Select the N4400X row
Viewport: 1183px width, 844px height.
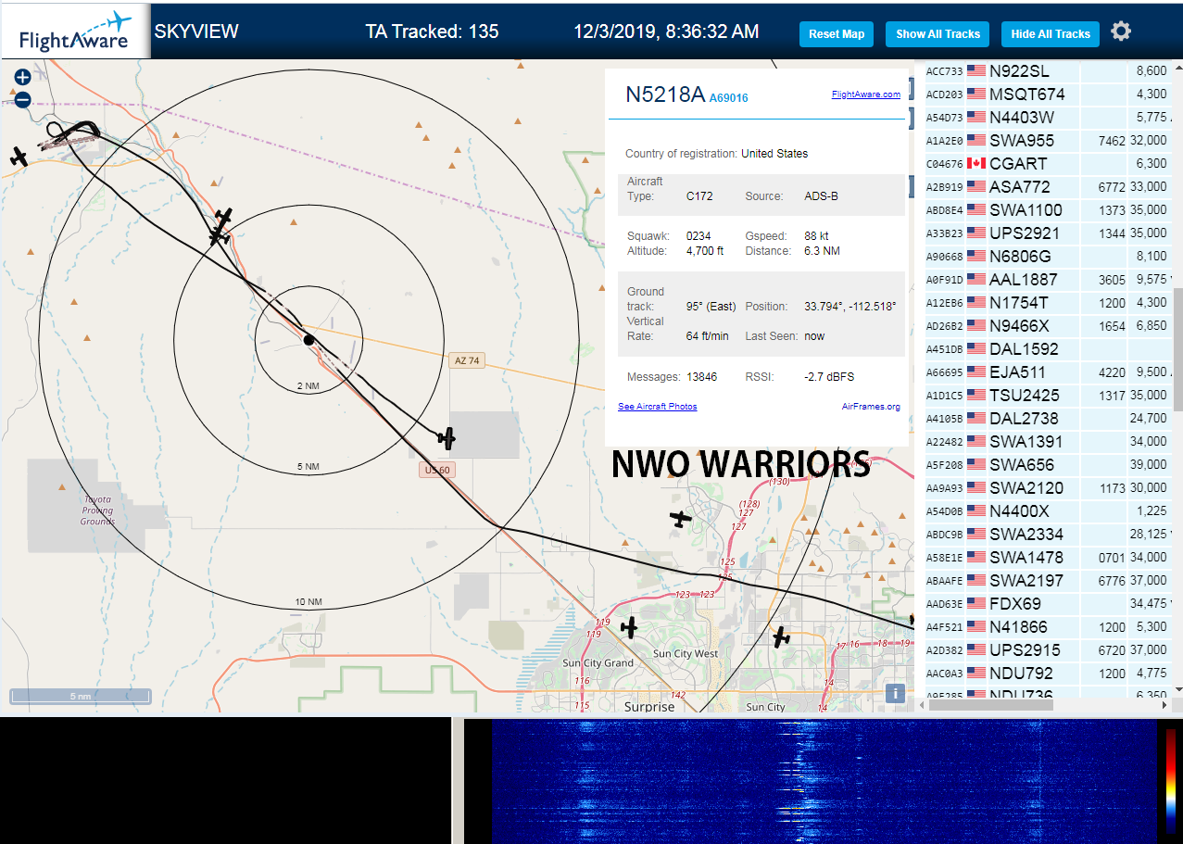1049,511
